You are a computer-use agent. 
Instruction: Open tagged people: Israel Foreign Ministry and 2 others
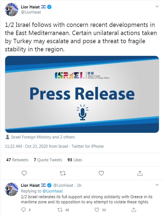43,137
